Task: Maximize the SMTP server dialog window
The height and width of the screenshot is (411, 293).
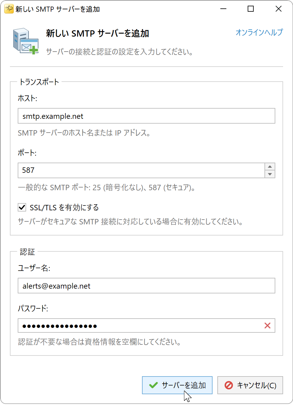Action: 251,9
